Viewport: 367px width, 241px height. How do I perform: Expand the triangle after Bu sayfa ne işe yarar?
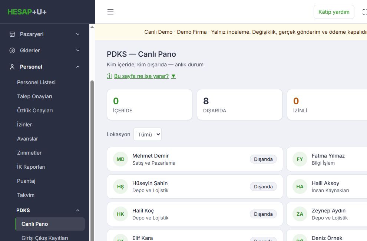click(173, 76)
